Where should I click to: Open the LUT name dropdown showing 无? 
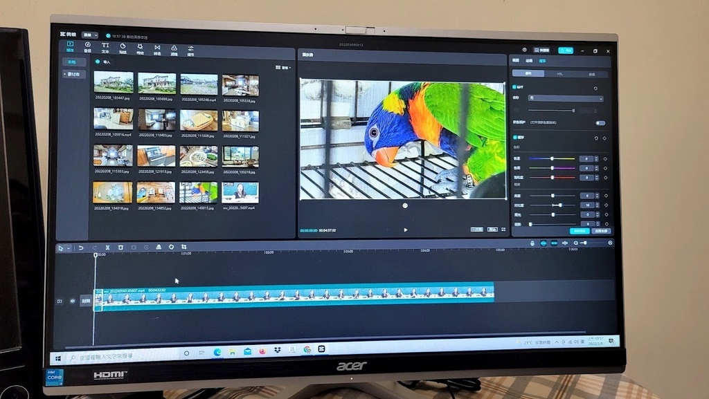566,98
